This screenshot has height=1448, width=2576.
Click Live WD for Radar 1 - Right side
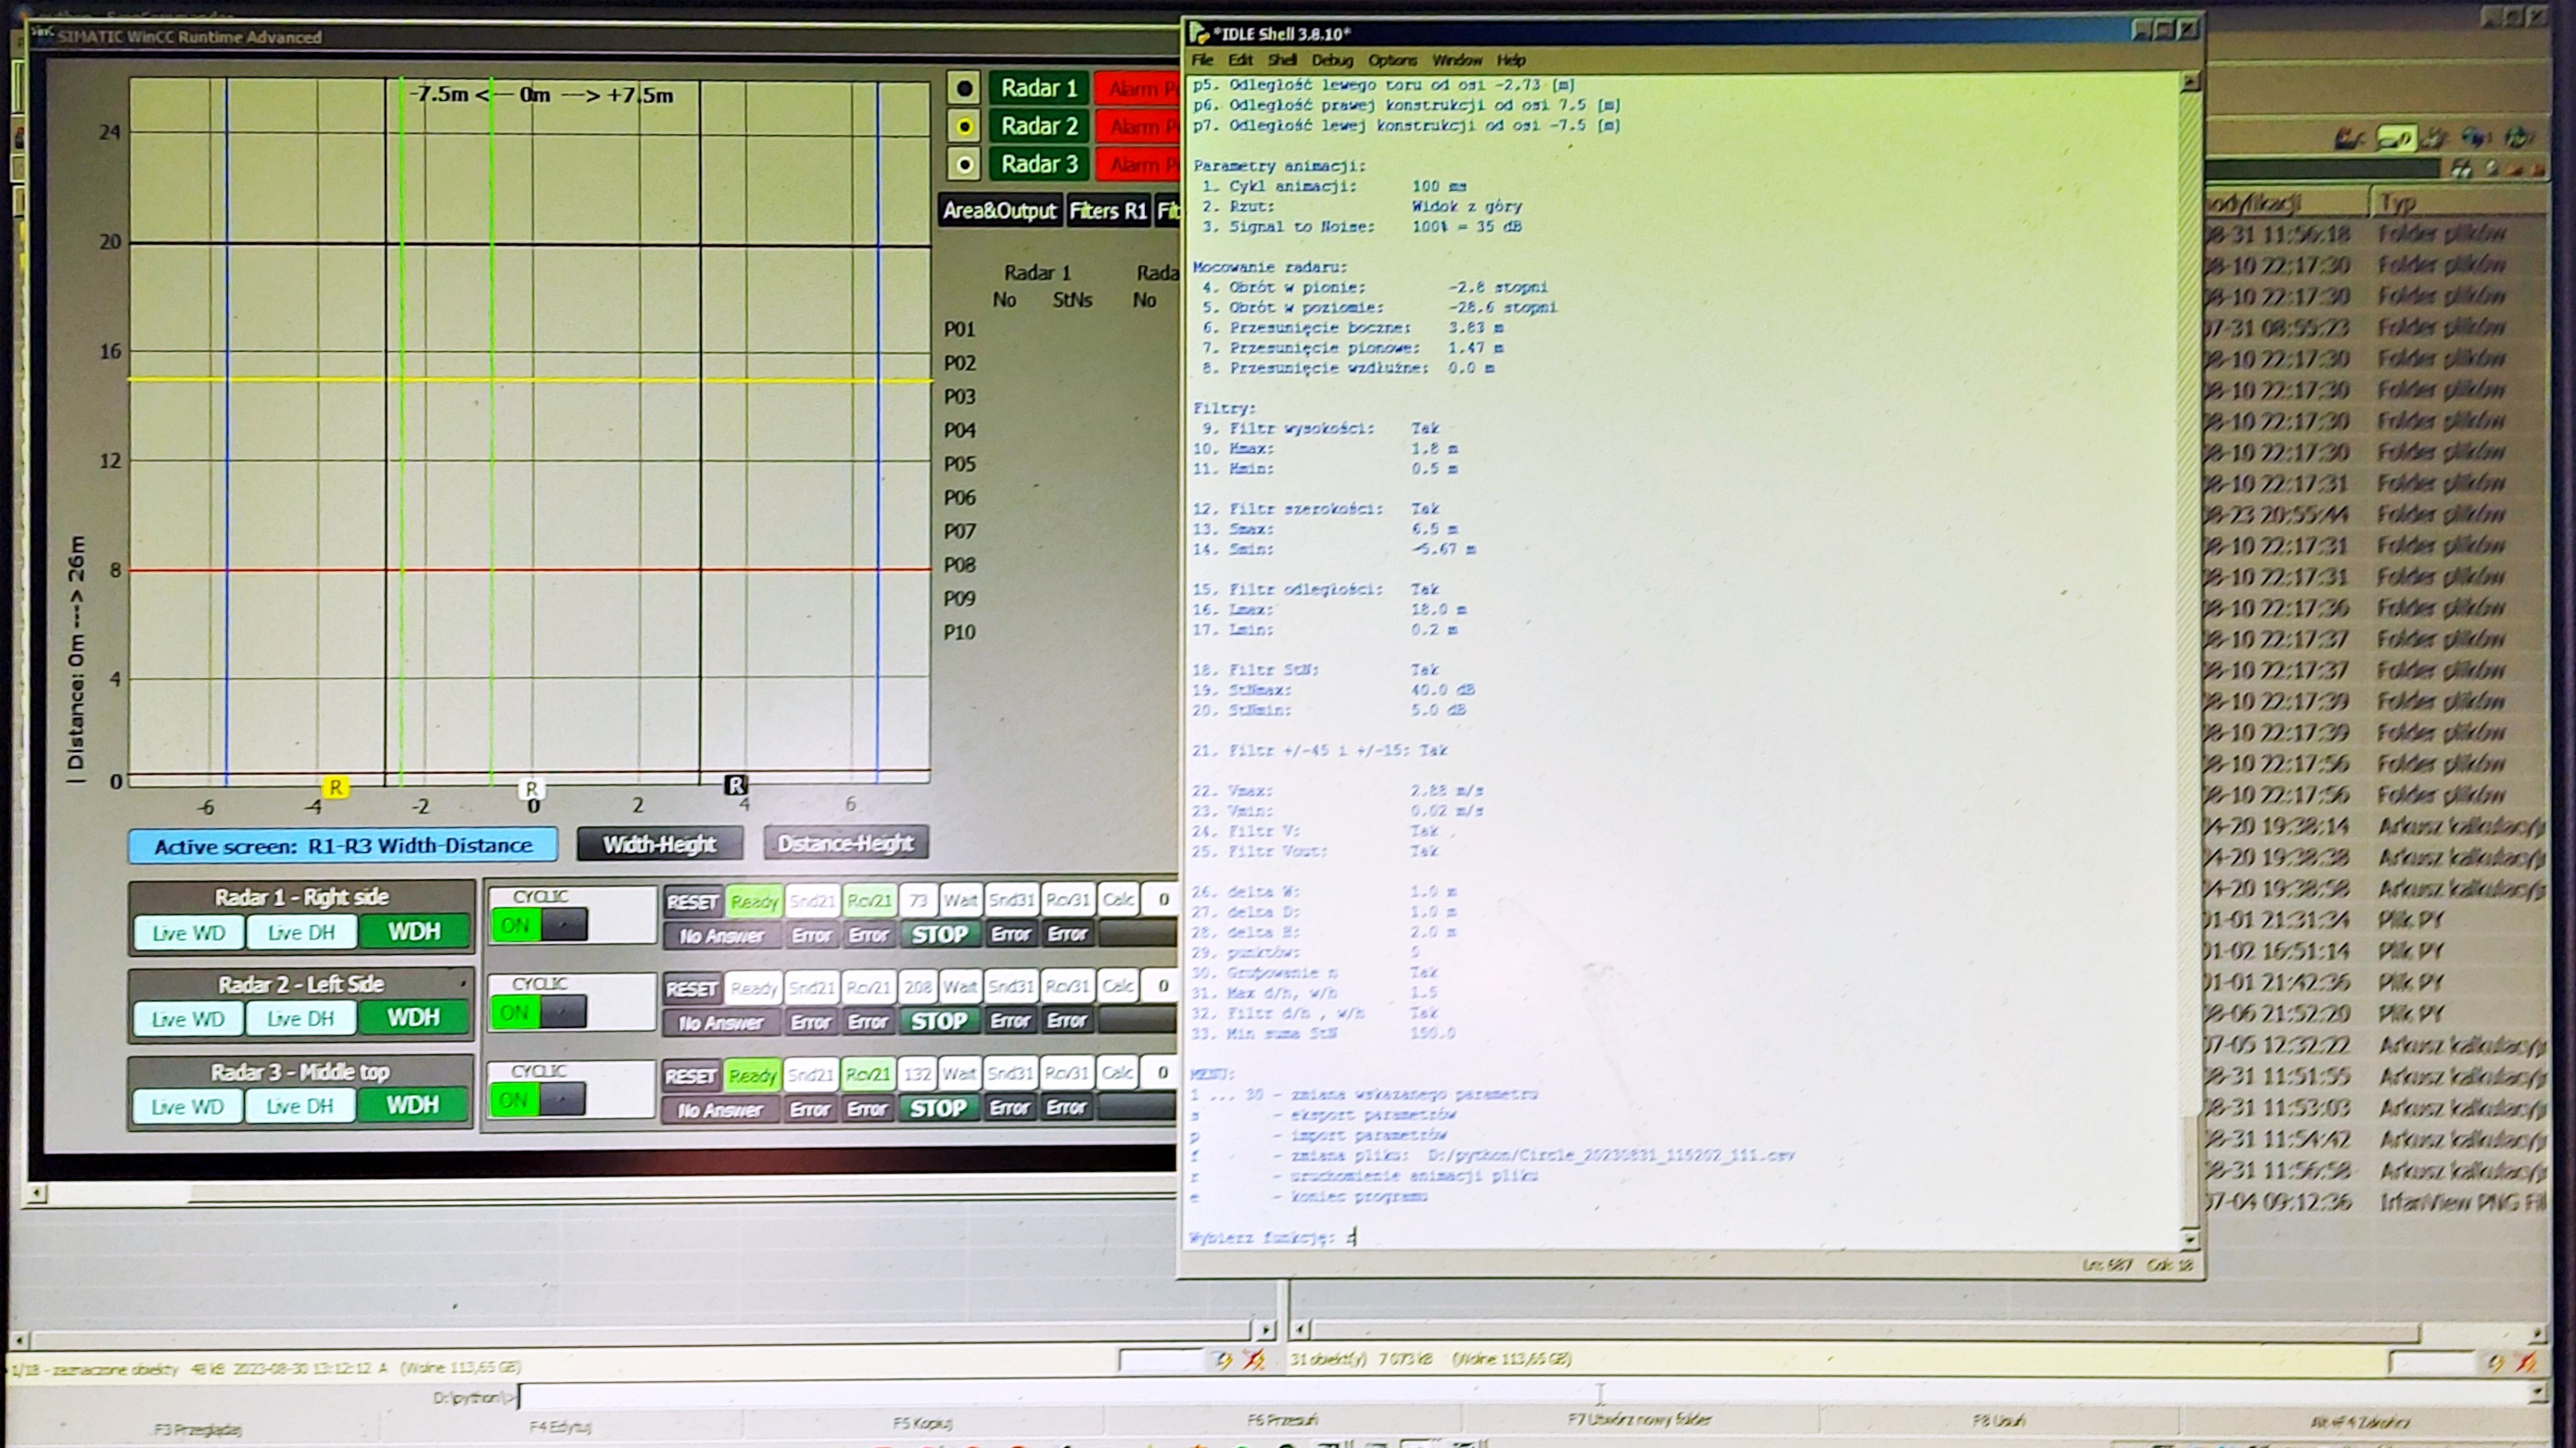coord(188,933)
